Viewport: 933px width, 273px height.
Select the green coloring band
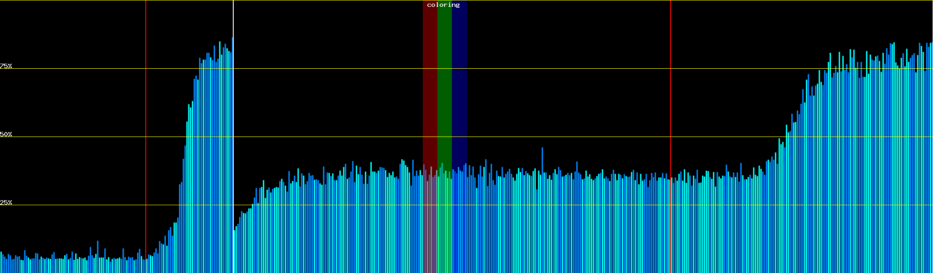pos(444,91)
